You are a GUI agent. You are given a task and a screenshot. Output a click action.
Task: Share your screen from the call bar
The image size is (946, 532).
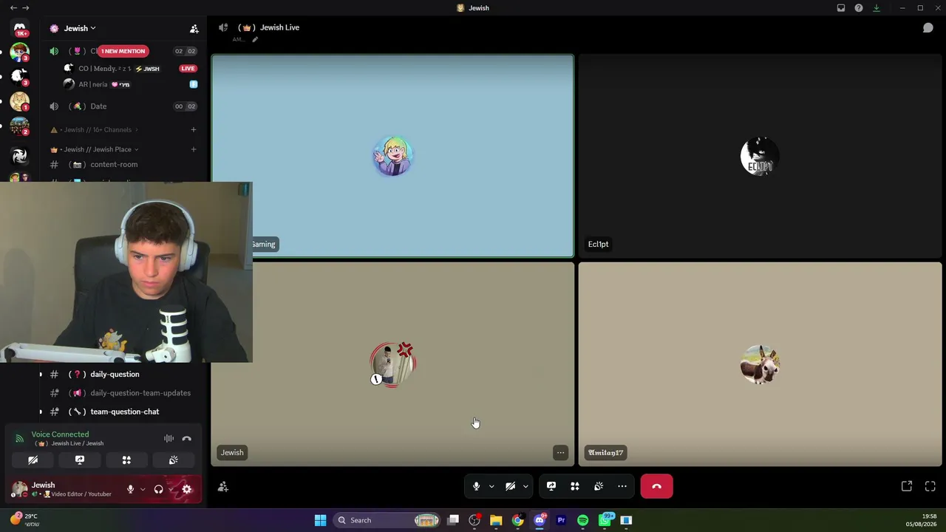point(551,486)
